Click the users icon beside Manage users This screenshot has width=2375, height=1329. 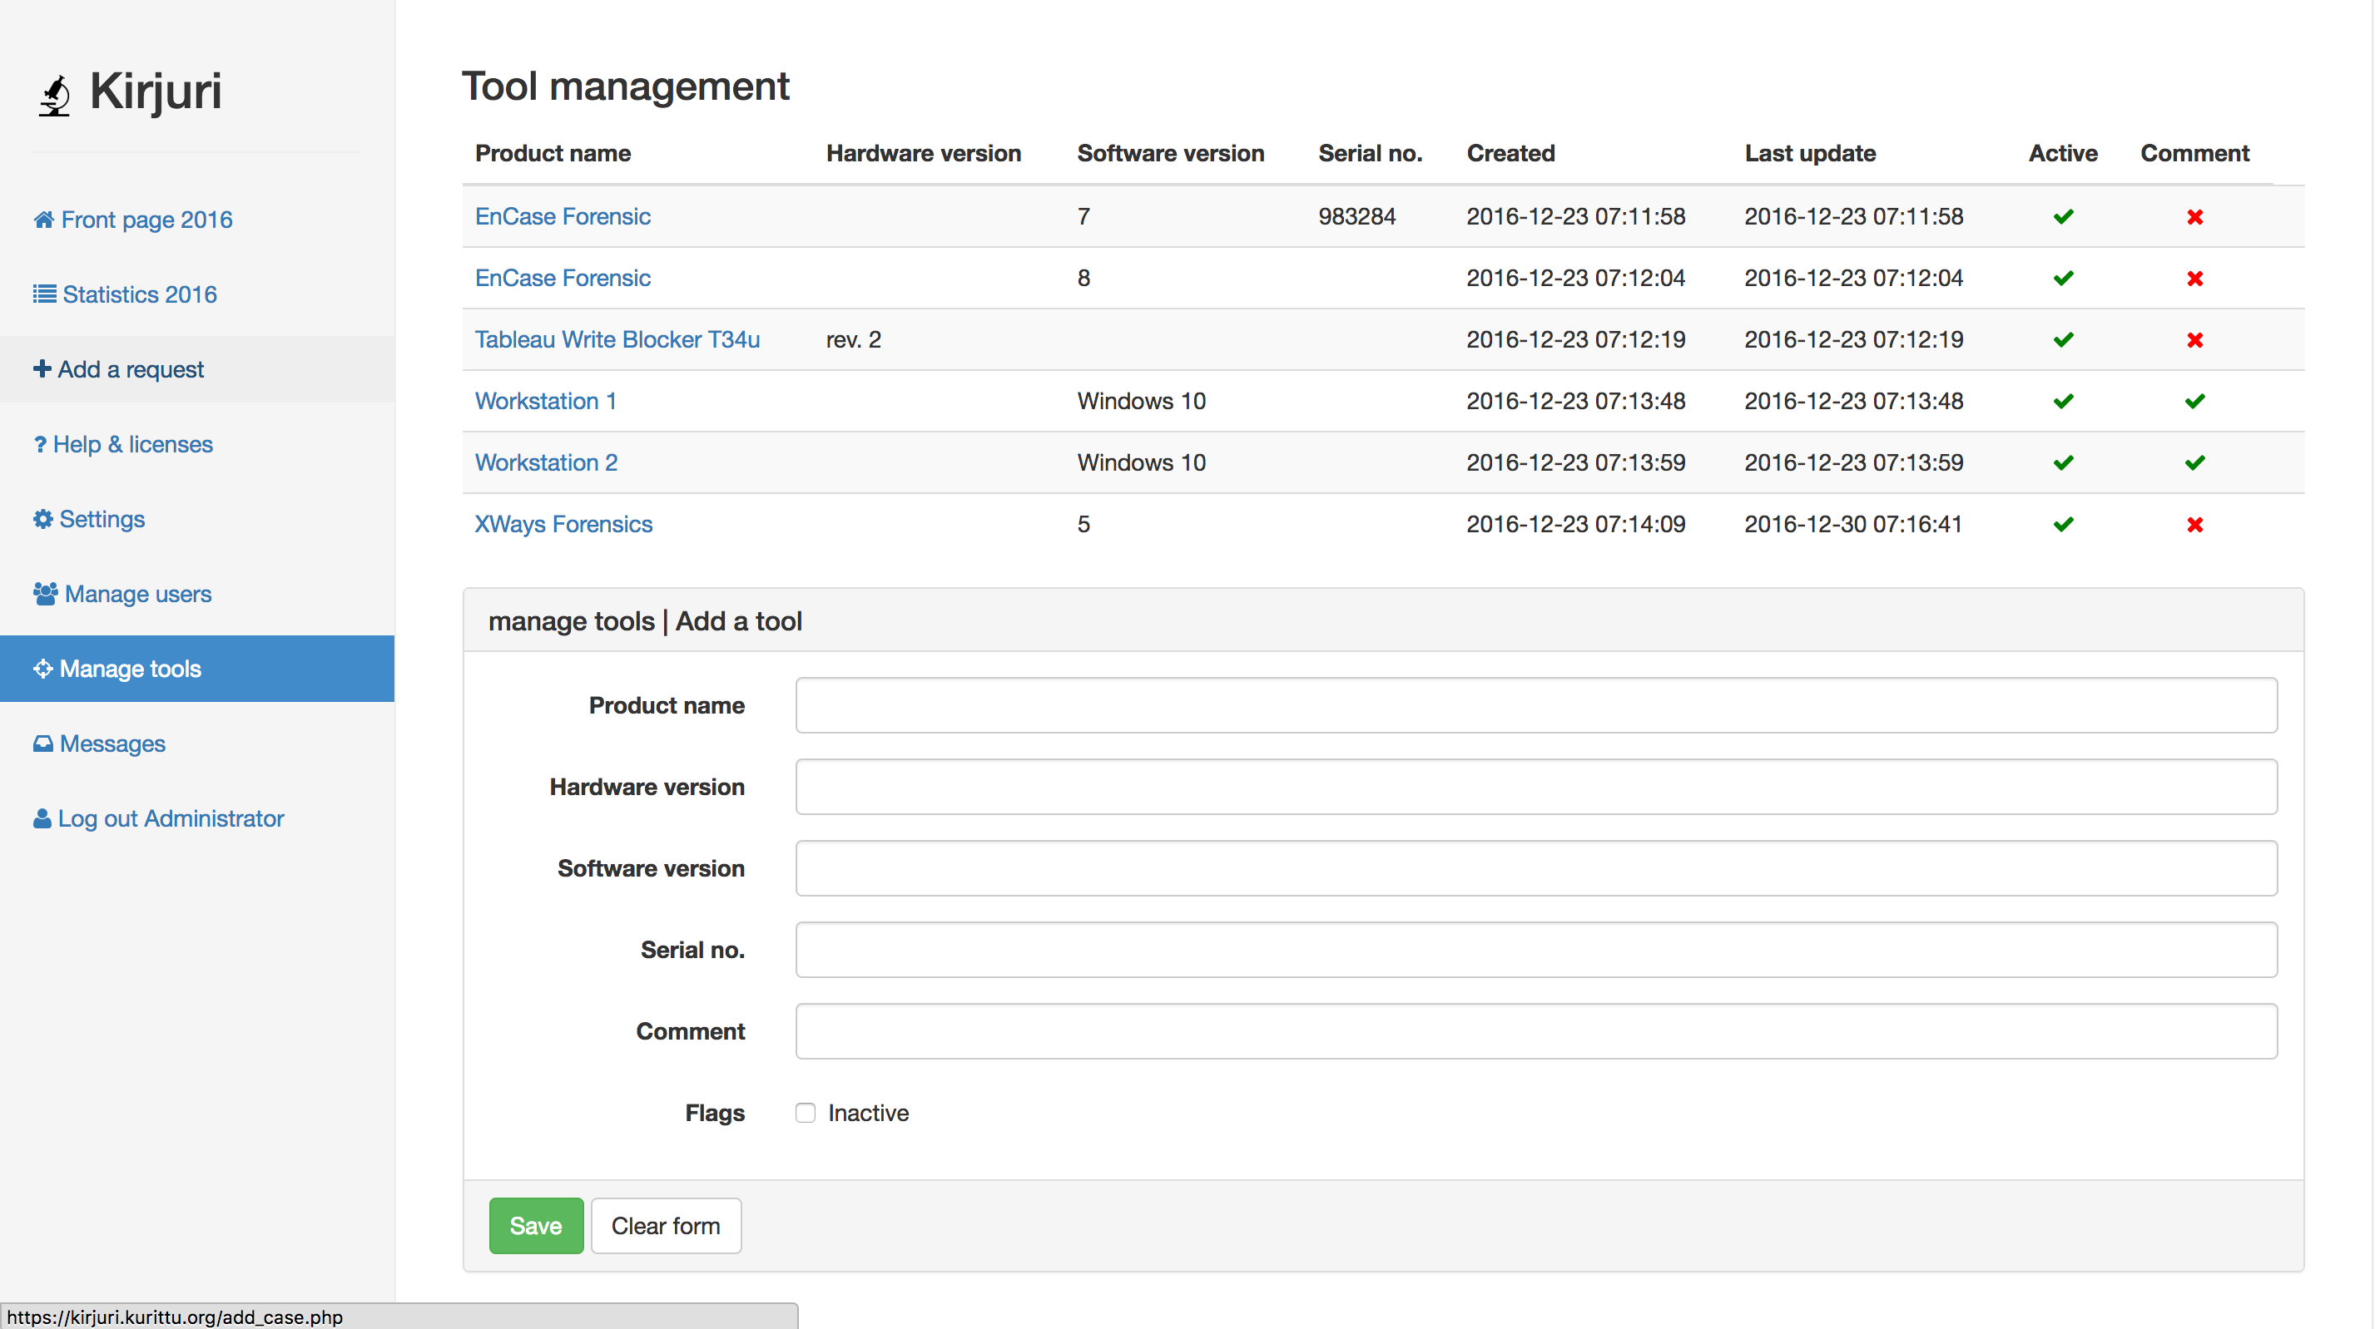[x=45, y=594]
